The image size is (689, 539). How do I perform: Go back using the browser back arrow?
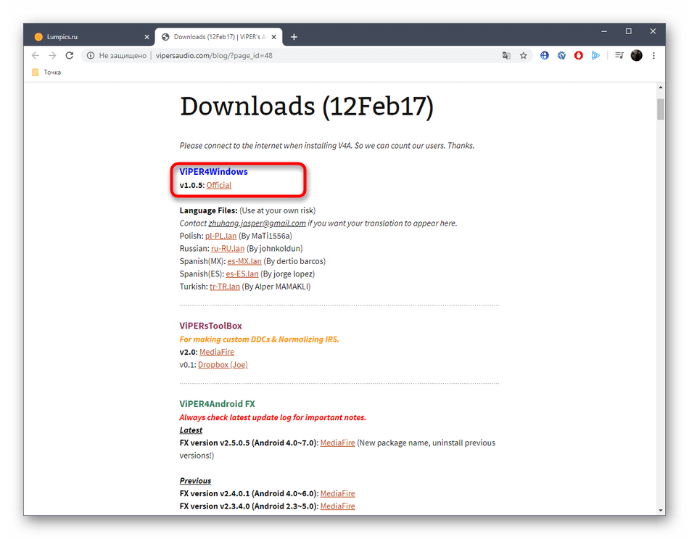tap(36, 55)
